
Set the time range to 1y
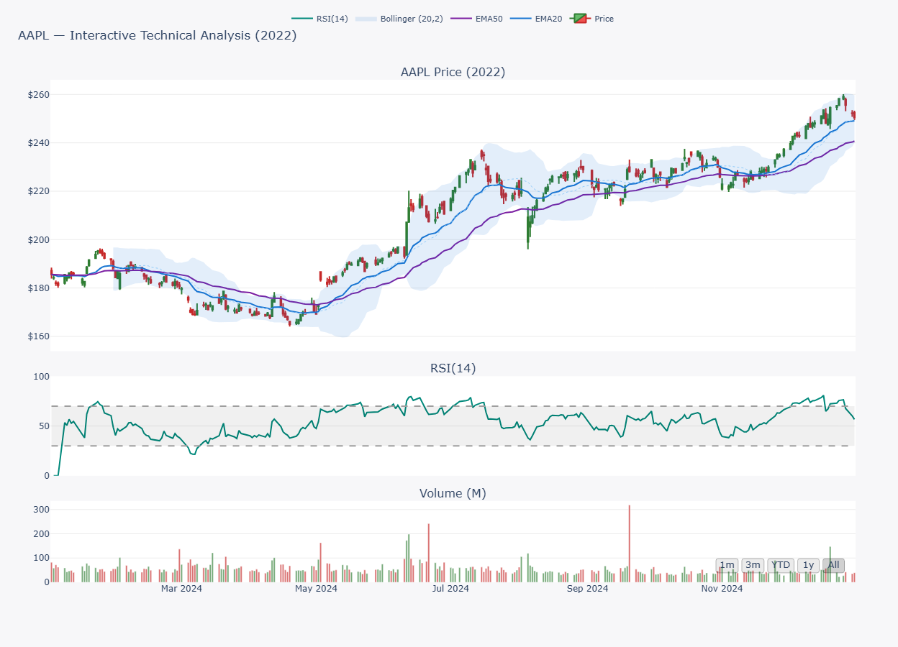(x=808, y=565)
